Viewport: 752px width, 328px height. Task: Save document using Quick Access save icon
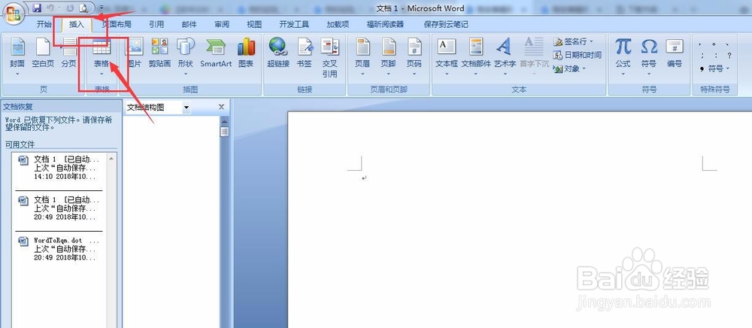[37, 8]
